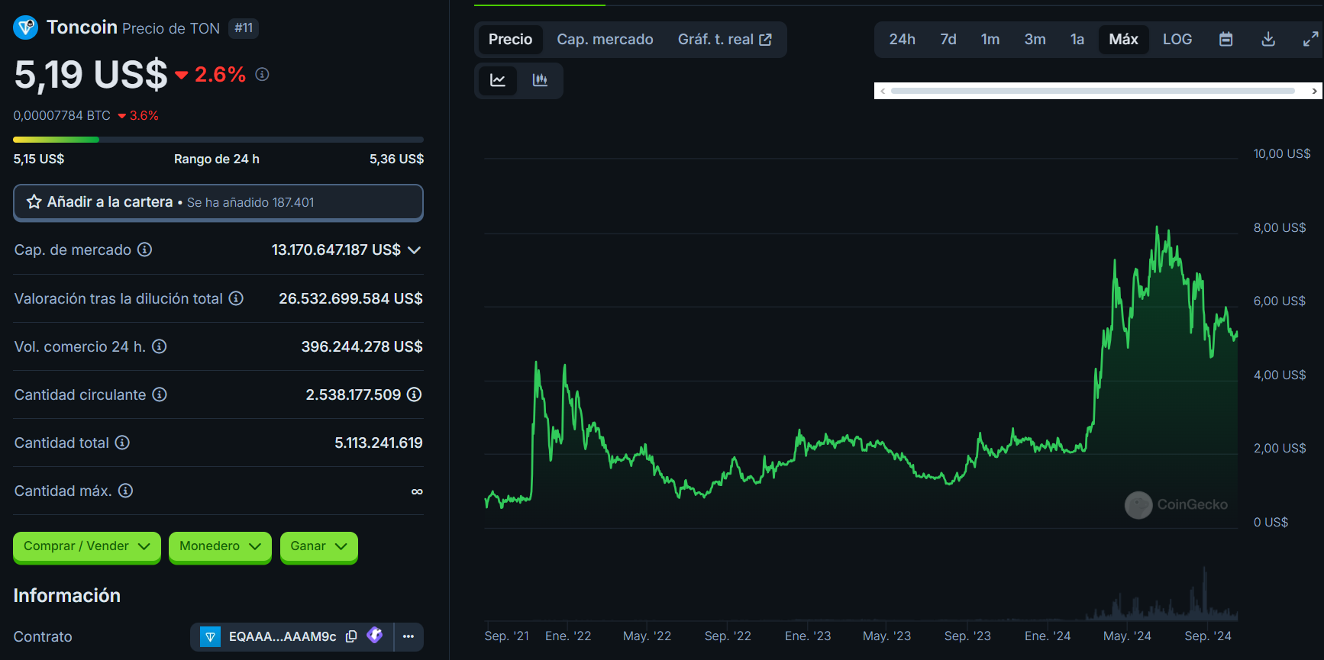Set chart range to 1a
The width and height of the screenshot is (1324, 660).
1077,39
